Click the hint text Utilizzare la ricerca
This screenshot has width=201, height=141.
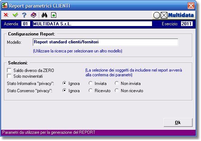pos(78,51)
